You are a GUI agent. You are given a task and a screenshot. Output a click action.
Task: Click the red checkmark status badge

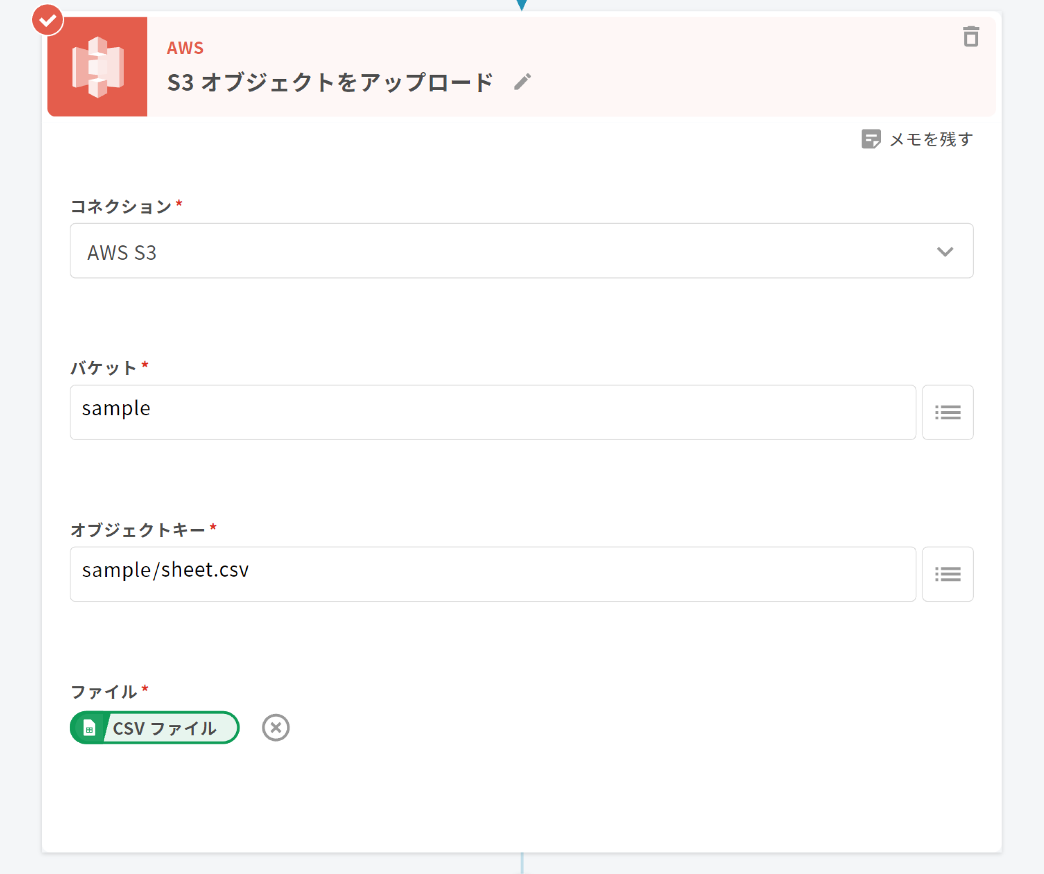(x=48, y=20)
